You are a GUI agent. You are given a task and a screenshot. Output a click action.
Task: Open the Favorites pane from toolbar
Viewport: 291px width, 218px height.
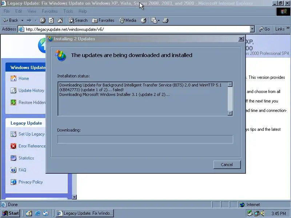103,20
